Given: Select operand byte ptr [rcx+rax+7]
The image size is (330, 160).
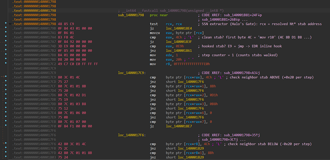Looking at the screenshot, I should tap(186, 122).
